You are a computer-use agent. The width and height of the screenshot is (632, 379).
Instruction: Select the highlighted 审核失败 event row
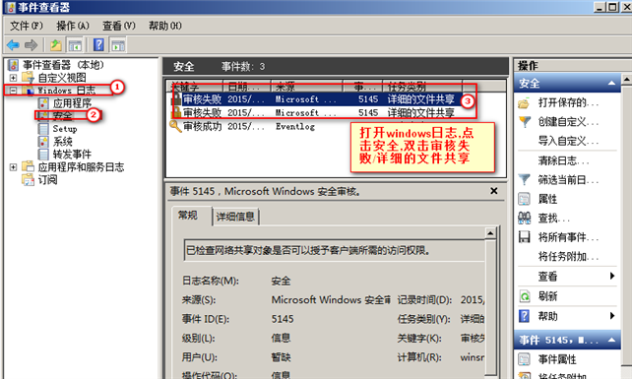point(316,99)
